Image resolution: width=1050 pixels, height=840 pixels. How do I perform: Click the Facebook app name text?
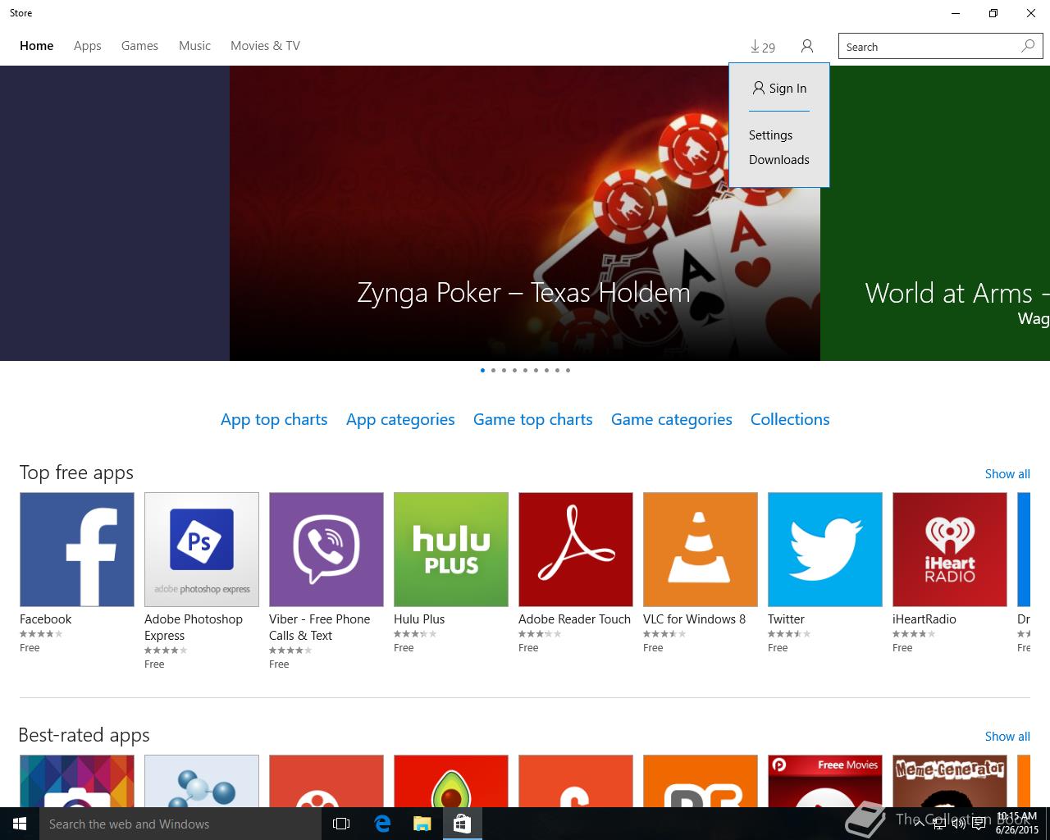tap(46, 619)
